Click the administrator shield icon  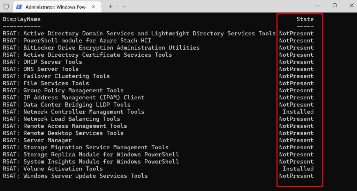[x=6, y=6]
